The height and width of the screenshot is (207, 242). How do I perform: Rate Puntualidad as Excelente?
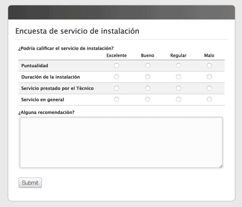(117, 66)
